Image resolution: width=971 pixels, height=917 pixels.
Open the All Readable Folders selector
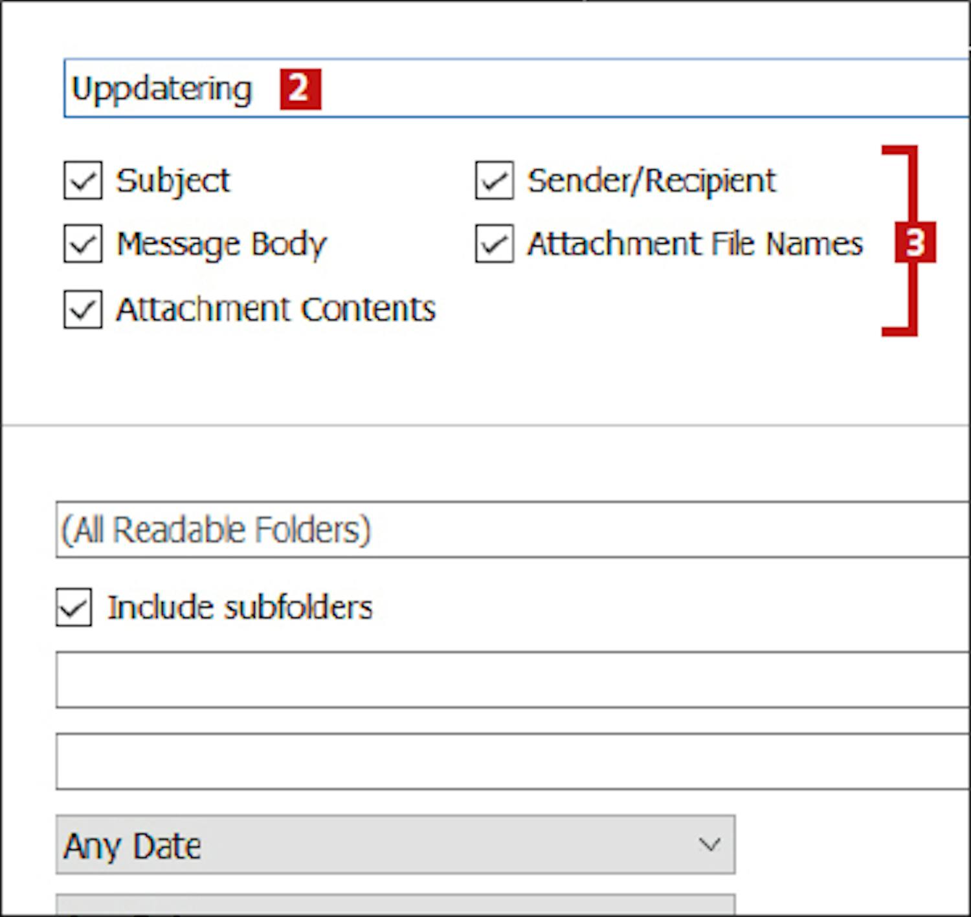point(511,530)
